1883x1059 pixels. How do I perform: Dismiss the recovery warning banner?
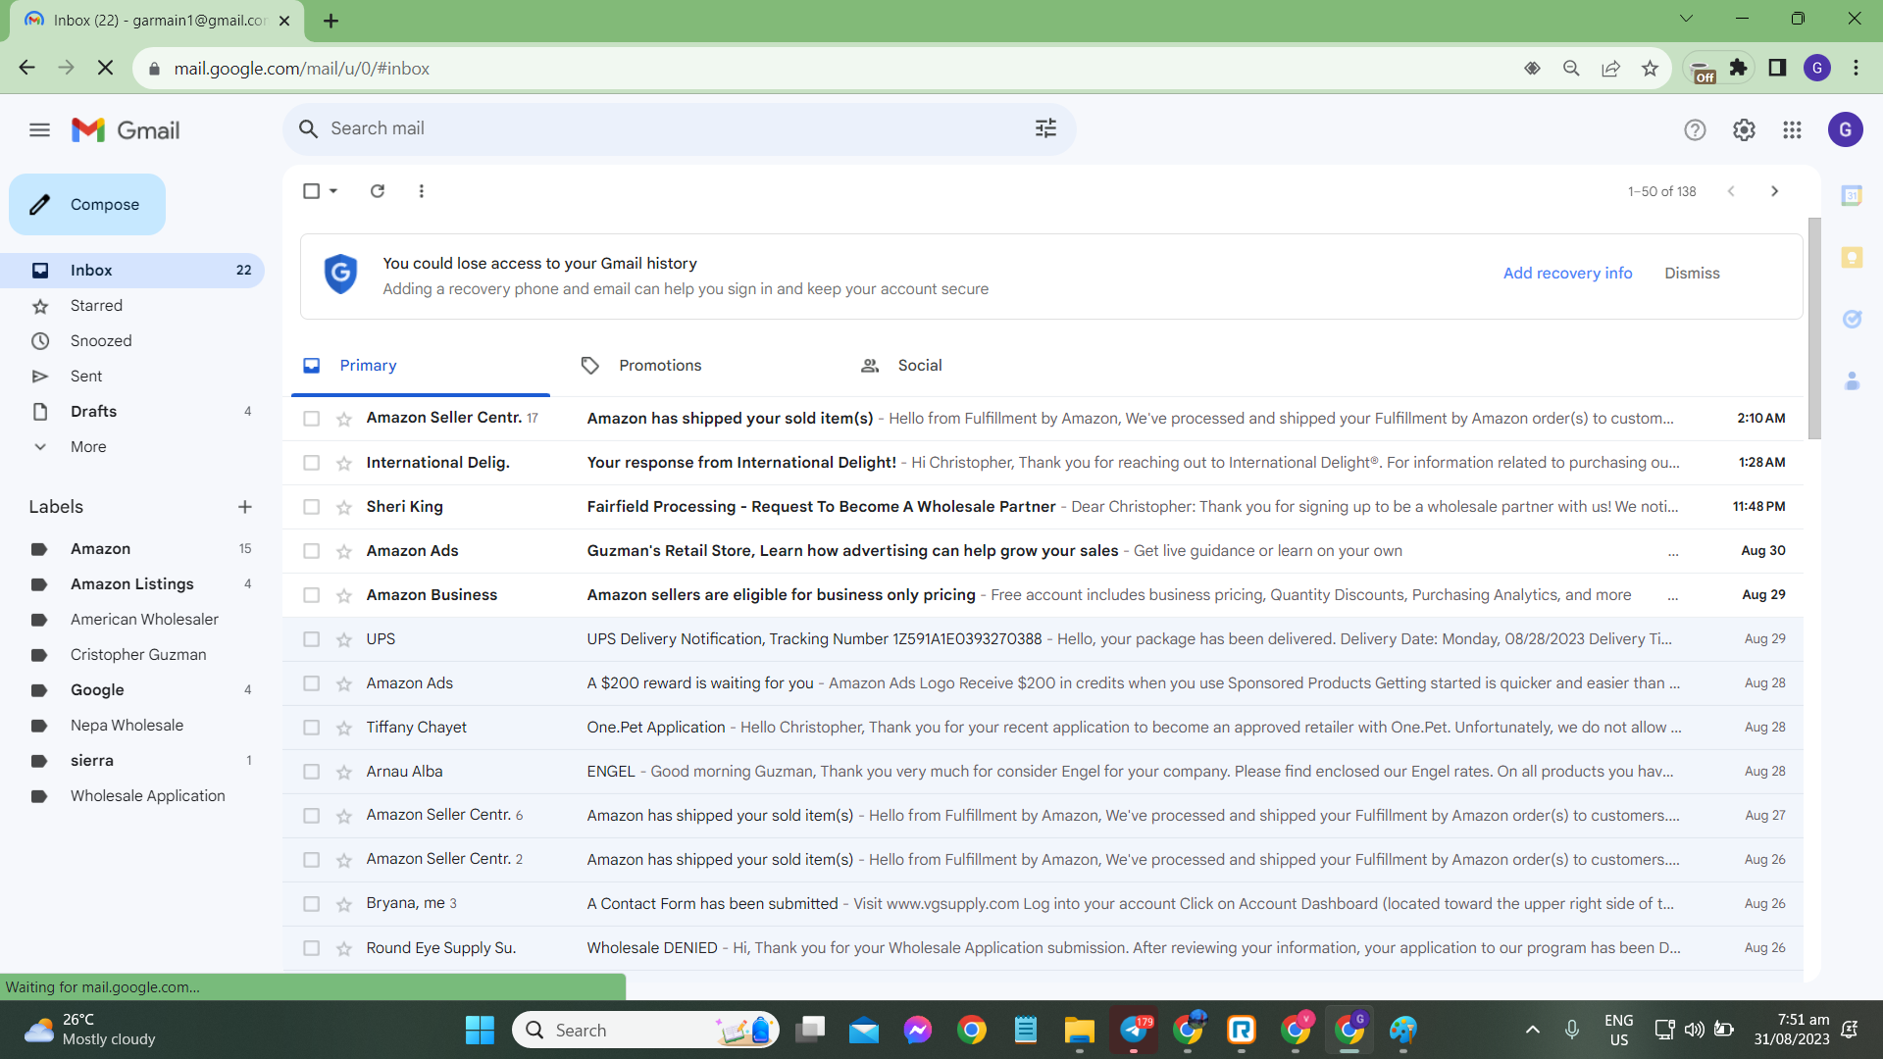tap(1692, 273)
